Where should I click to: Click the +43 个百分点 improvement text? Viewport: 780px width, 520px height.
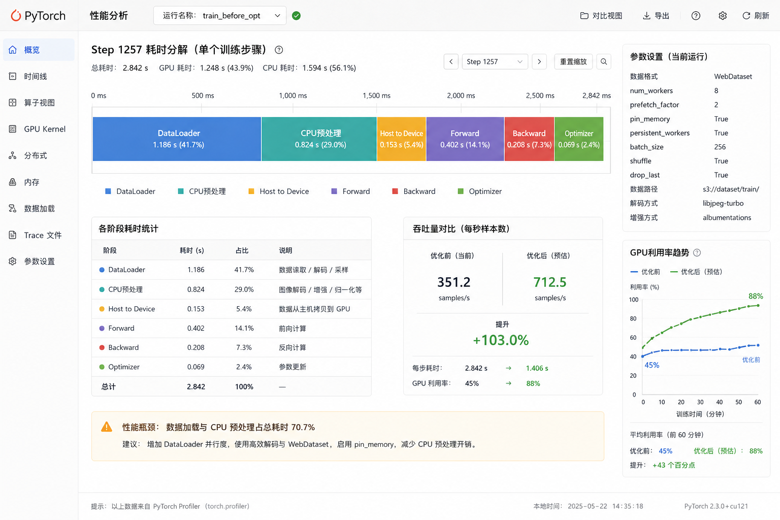click(x=674, y=465)
